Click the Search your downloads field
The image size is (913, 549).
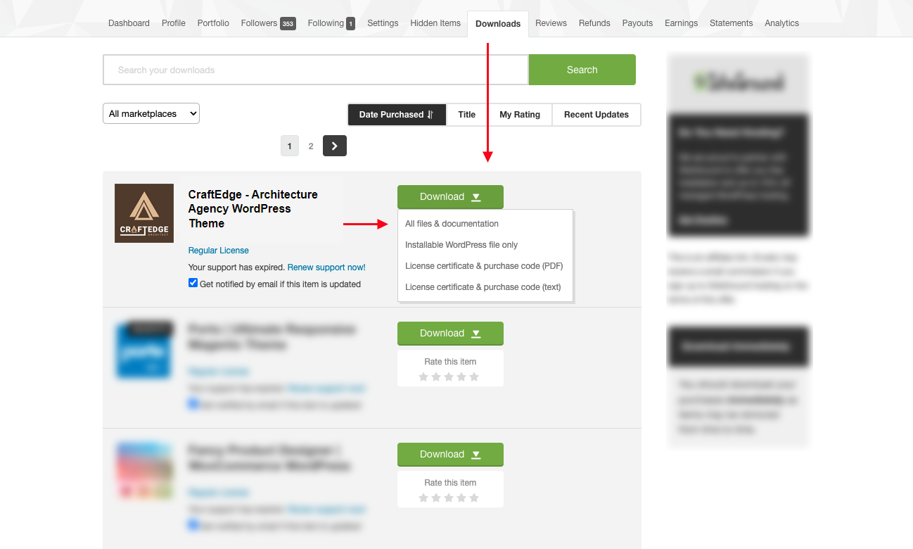pos(315,70)
